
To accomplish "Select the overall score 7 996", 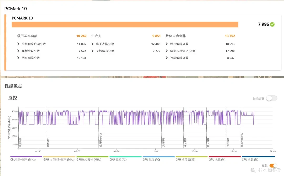I will coord(263,24).
